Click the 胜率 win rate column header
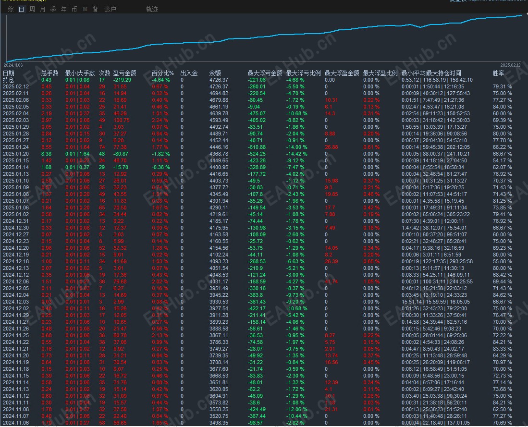The image size is (528, 427). tap(498, 73)
